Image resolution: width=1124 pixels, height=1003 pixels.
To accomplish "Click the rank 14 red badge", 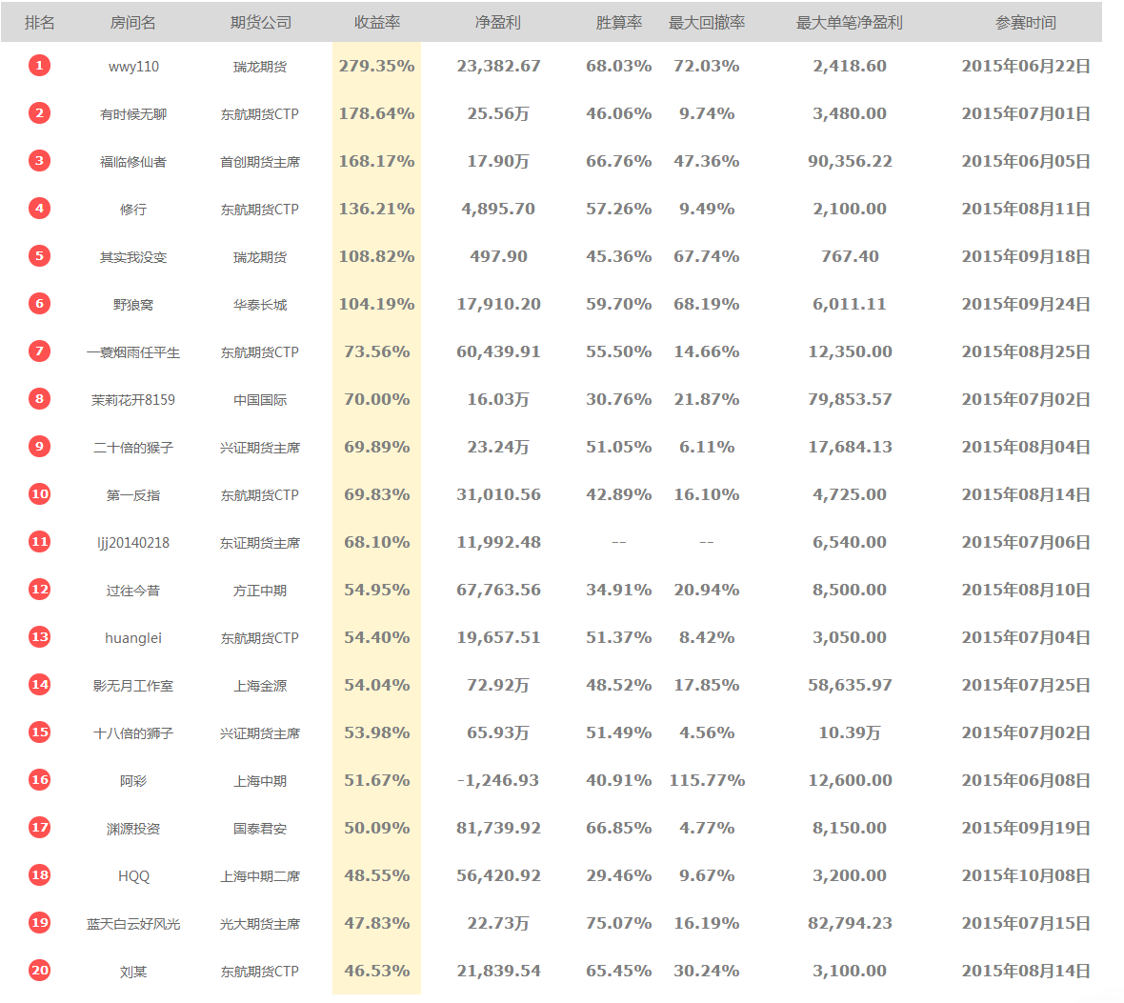I will coord(39,685).
